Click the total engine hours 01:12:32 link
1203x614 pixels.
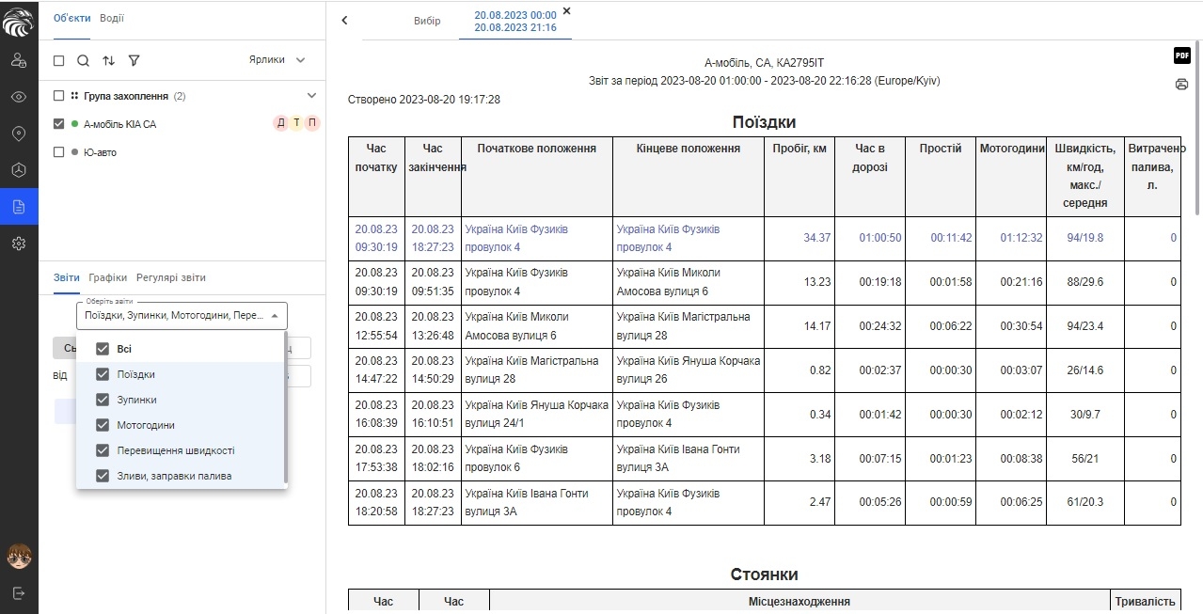pos(1021,238)
